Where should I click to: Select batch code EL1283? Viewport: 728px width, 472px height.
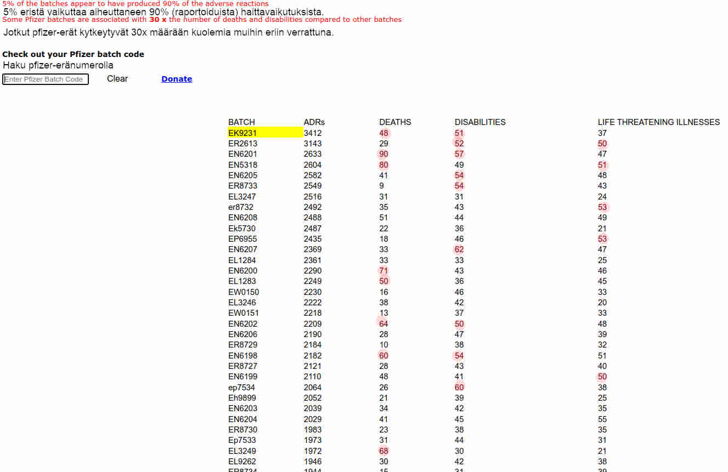pyautogui.click(x=242, y=281)
